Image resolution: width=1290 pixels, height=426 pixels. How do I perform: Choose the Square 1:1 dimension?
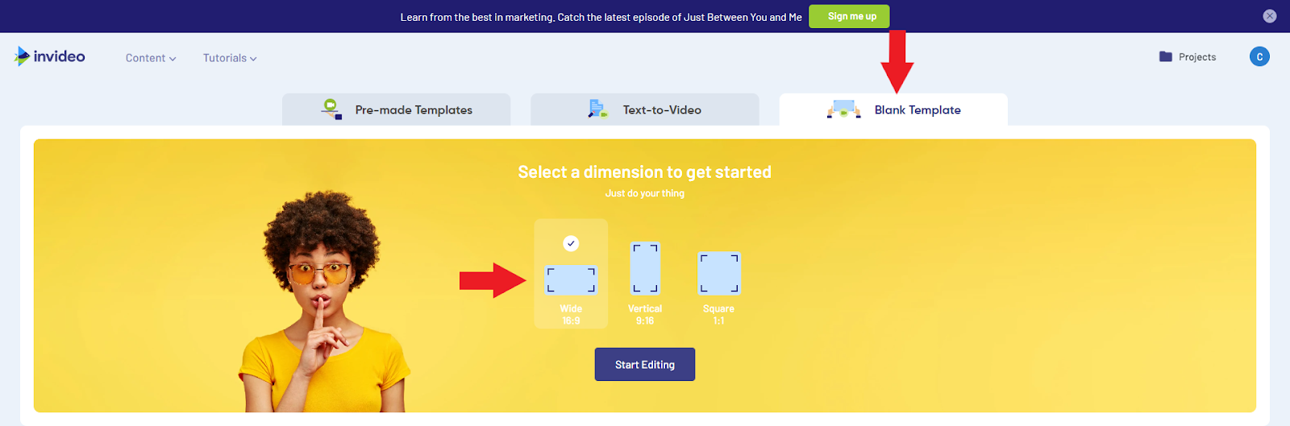coord(718,287)
